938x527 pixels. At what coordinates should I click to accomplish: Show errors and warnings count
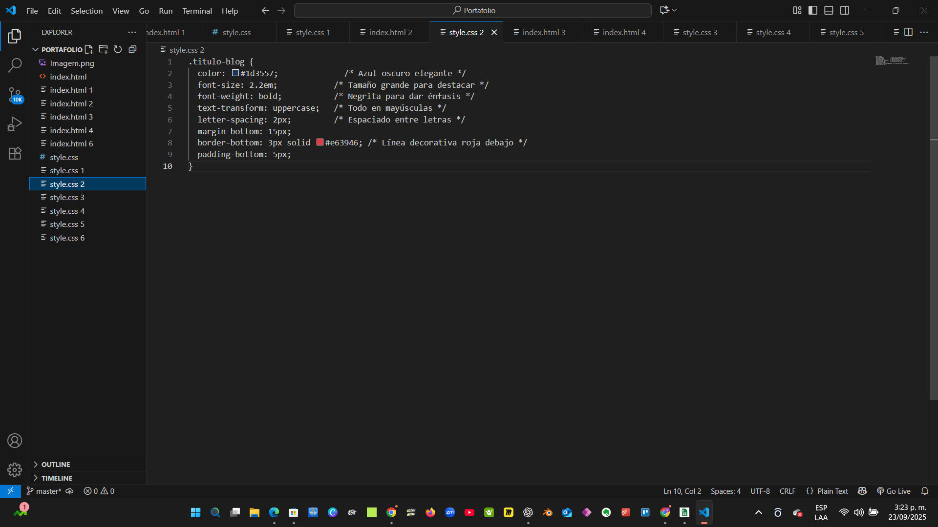[x=99, y=491]
